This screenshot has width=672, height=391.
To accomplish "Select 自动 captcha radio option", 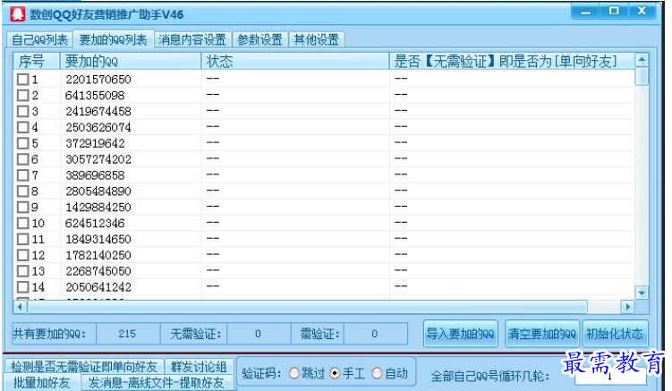I will click(377, 373).
